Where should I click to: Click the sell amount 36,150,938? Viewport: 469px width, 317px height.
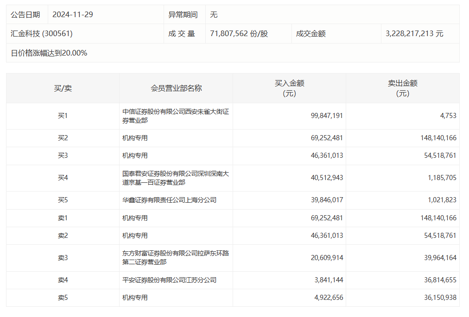coord(437,298)
